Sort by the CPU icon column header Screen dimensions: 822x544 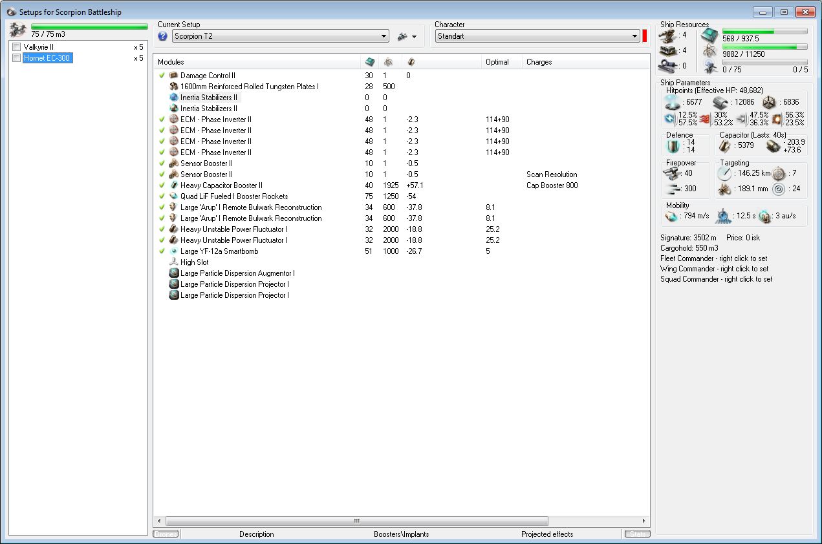point(370,62)
